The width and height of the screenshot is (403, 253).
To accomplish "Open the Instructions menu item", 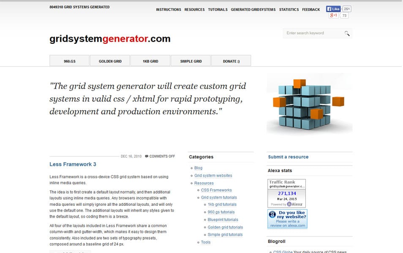I will tap(169, 10).
